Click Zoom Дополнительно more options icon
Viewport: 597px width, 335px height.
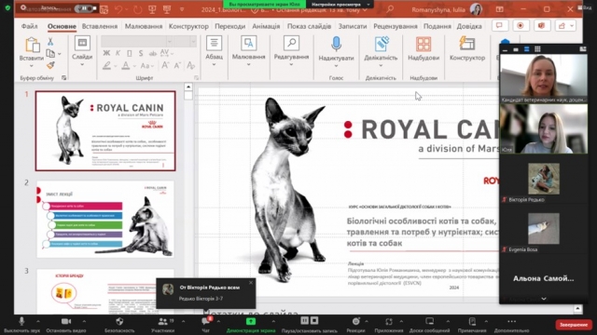512,322
